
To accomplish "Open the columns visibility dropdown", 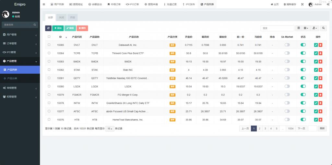I will [x=306, y=28].
